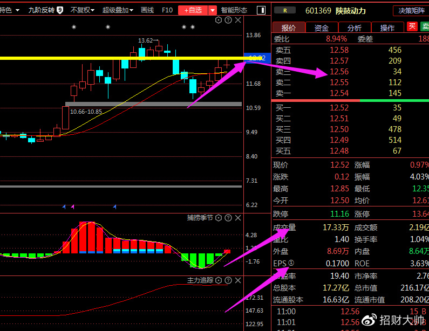
Task: Toggle the R margin-trading badge
Action: (x=284, y=10)
